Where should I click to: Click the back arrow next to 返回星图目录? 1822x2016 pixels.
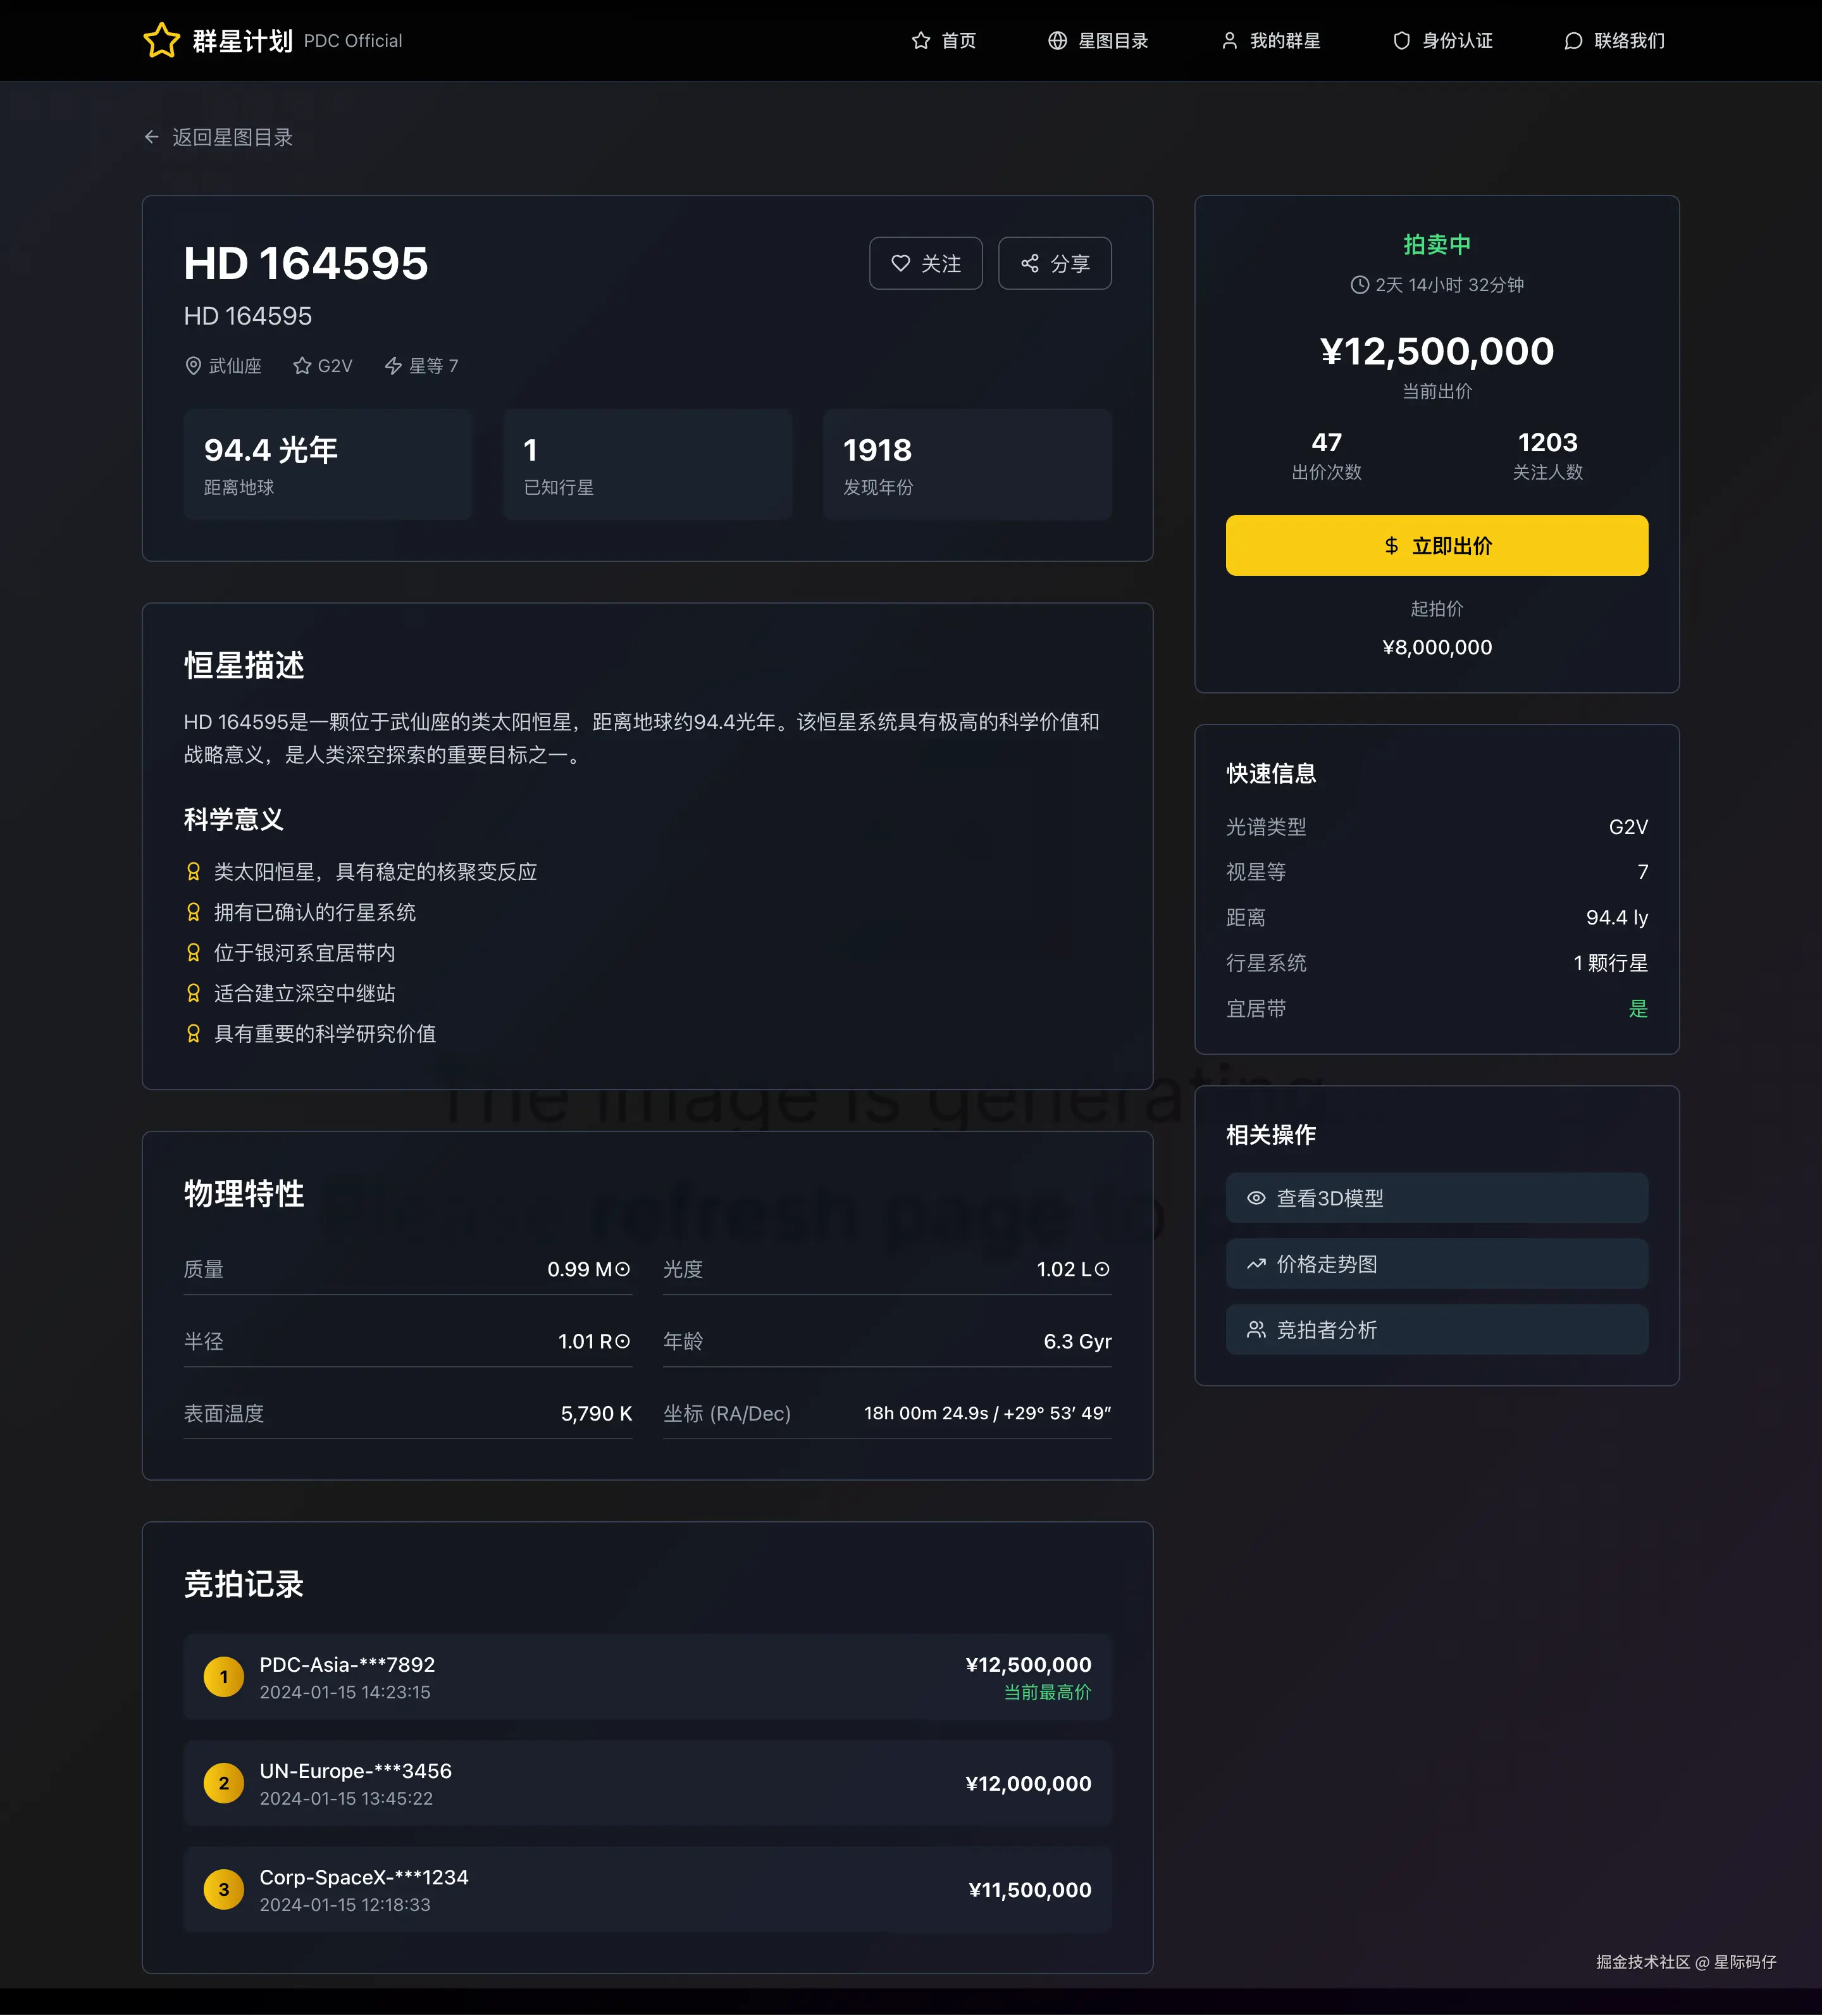[151, 137]
